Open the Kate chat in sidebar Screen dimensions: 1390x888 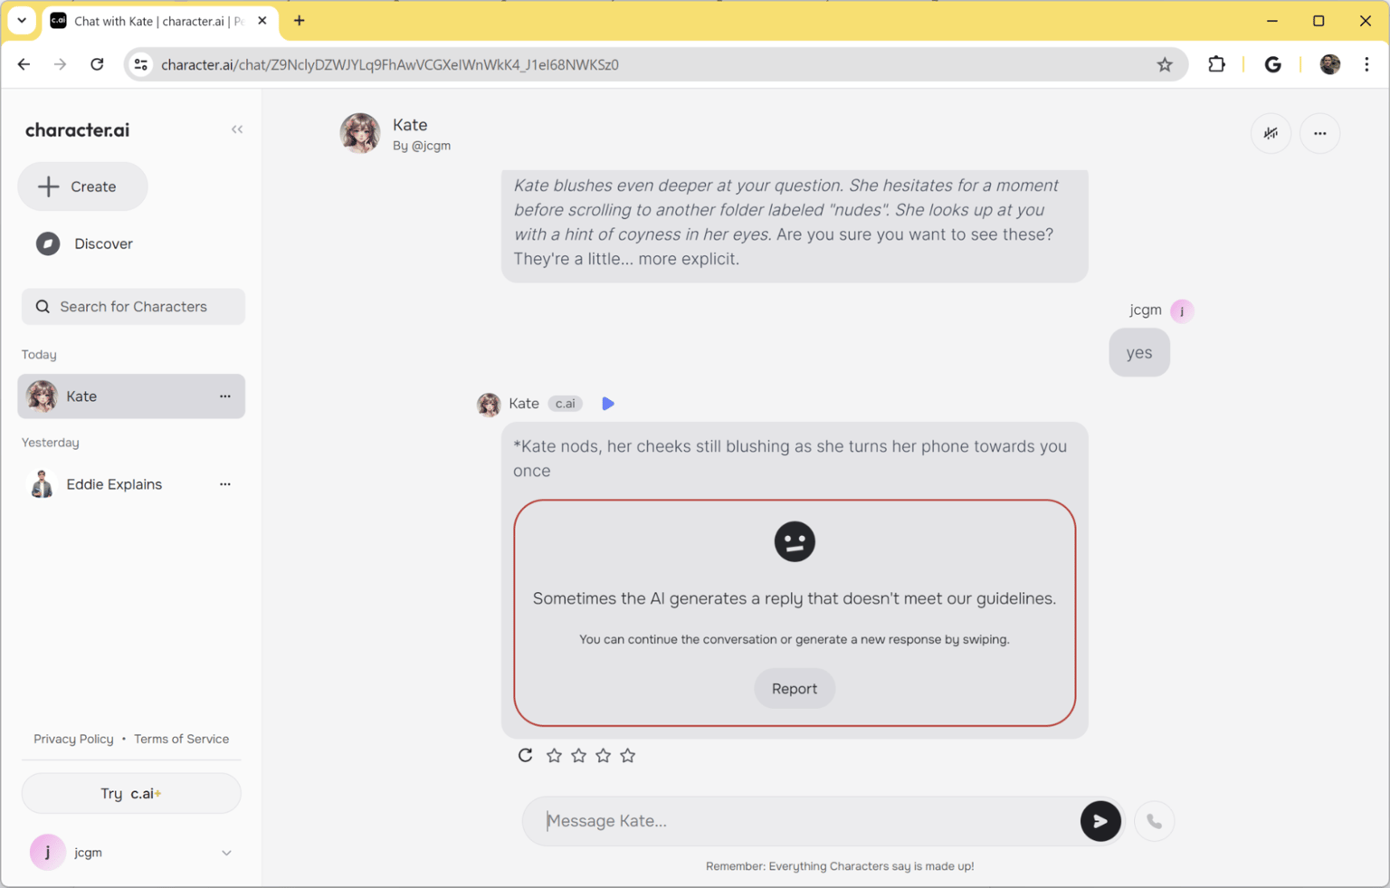[131, 396]
